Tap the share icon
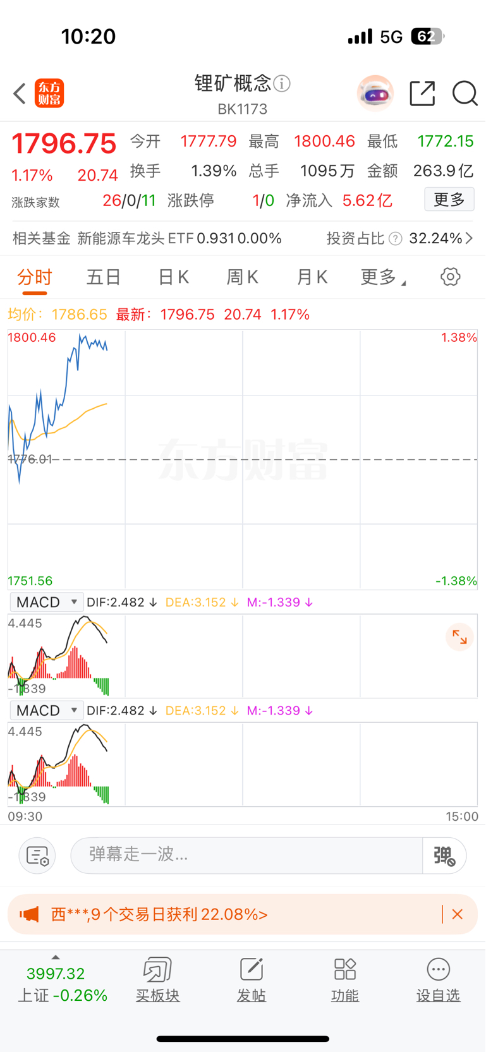 422,94
